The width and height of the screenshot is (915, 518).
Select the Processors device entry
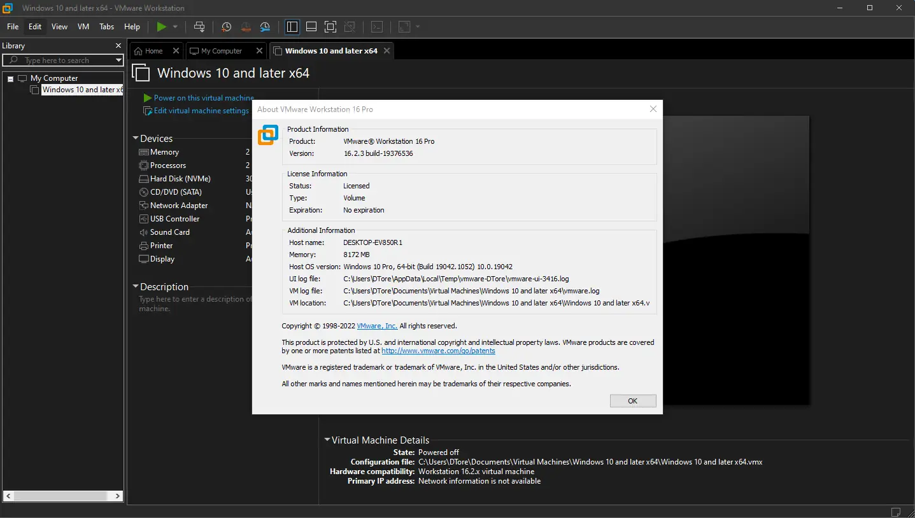[167, 165]
